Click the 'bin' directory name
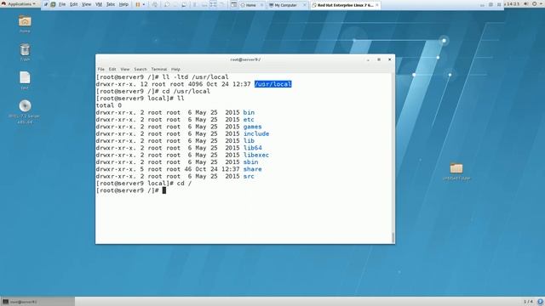Viewport: 545px width, 306px height. (x=249, y=112)
